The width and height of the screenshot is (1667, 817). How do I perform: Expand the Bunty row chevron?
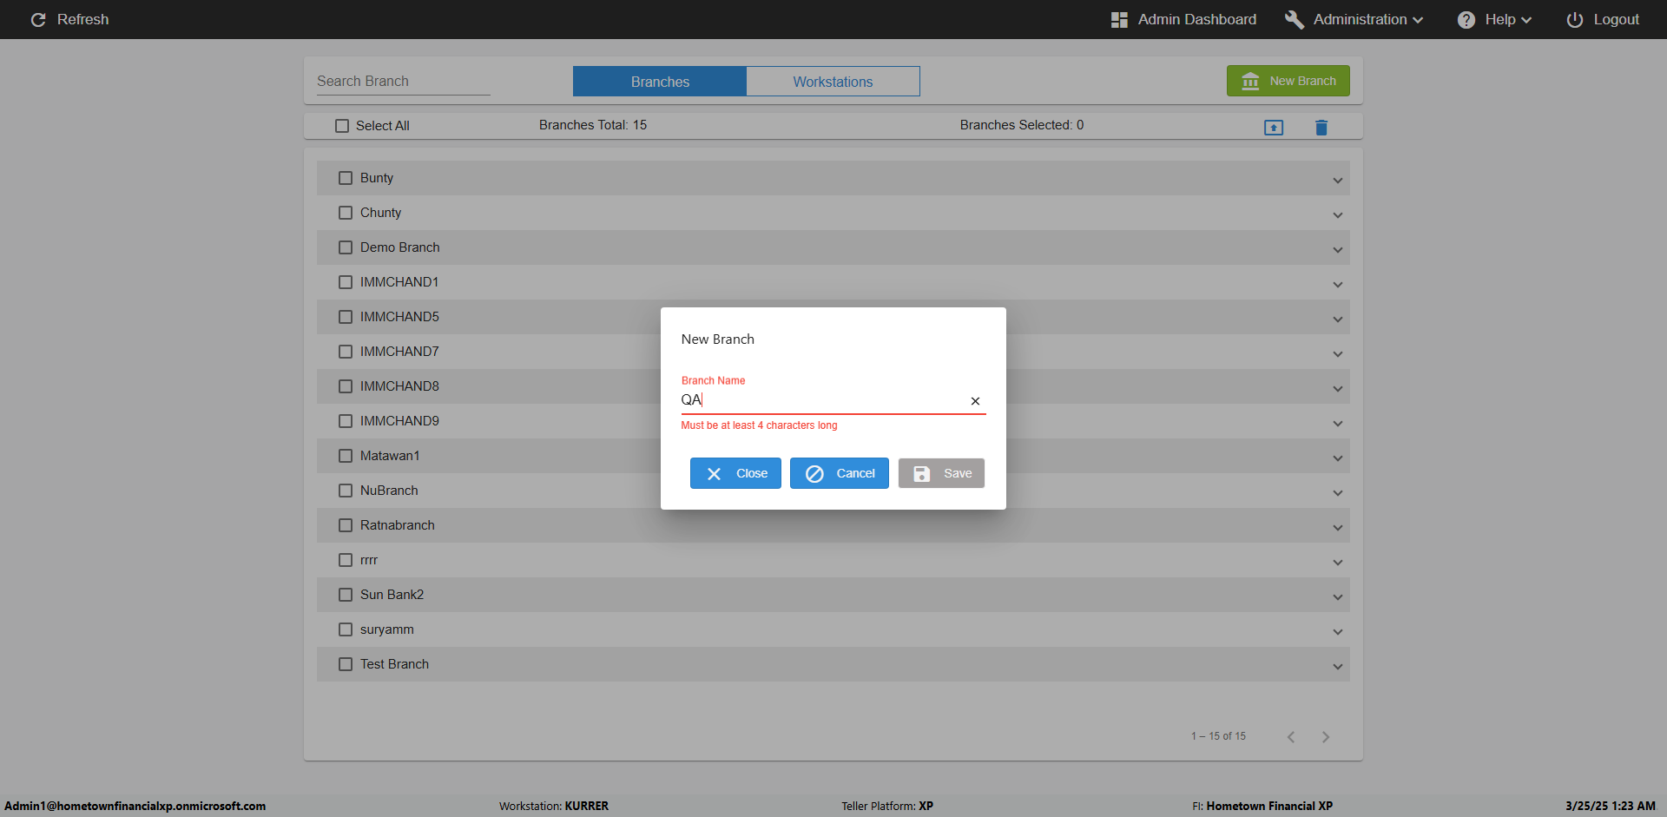point(1338,181)
